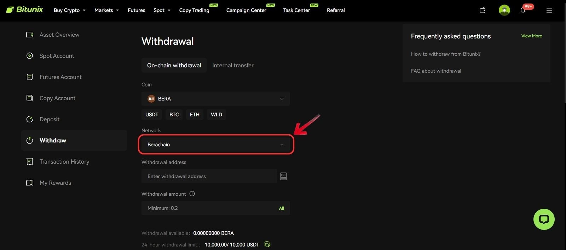Select the USDT quick coin button
This screenshot has width=566, height=250.
(x=152, y=115)
